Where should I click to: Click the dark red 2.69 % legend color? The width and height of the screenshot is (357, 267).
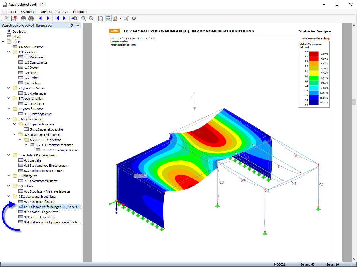tap(314, 54)
